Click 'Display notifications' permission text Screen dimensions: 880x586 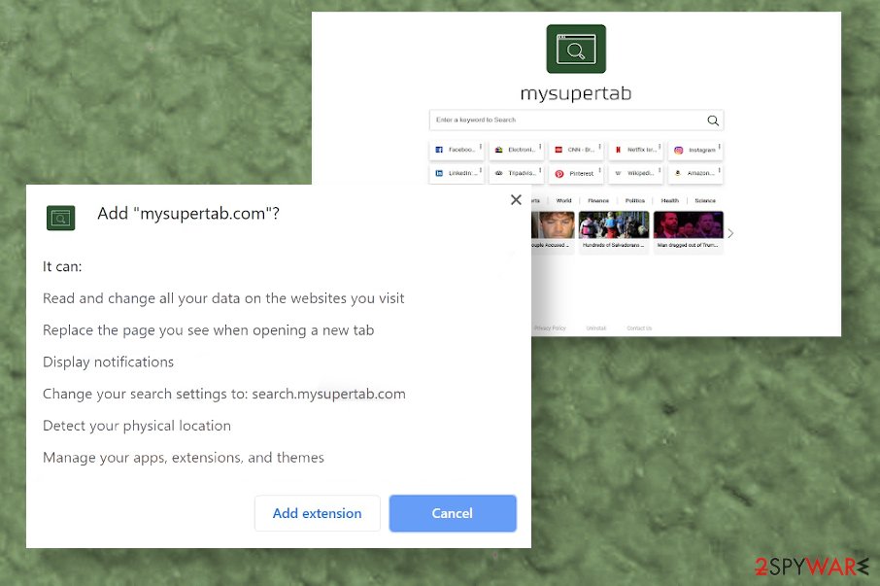click(109, 362)
